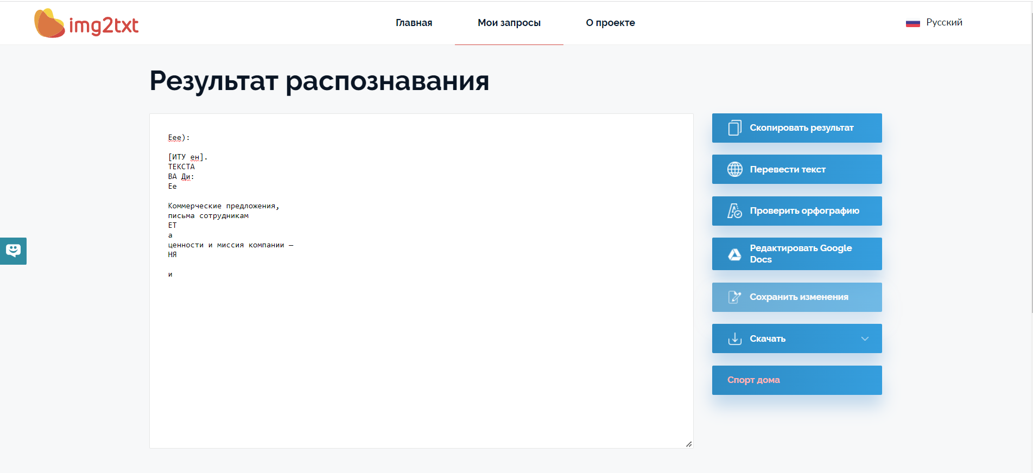Click the line 'Коммерческие предложения,' in the text

click(224, 206)
